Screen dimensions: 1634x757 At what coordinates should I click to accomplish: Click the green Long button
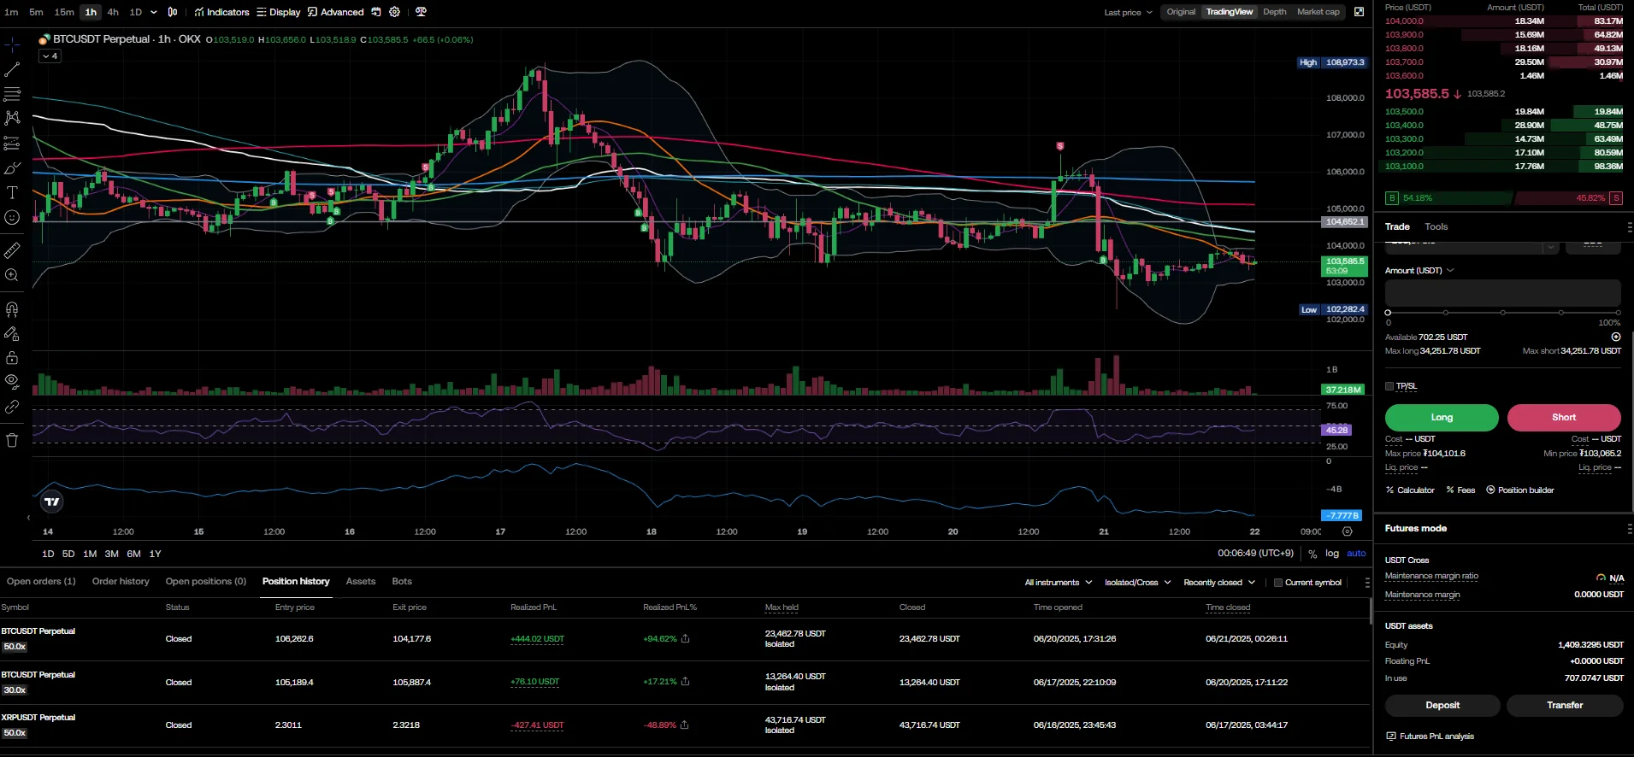click(x=1442, y=418)
